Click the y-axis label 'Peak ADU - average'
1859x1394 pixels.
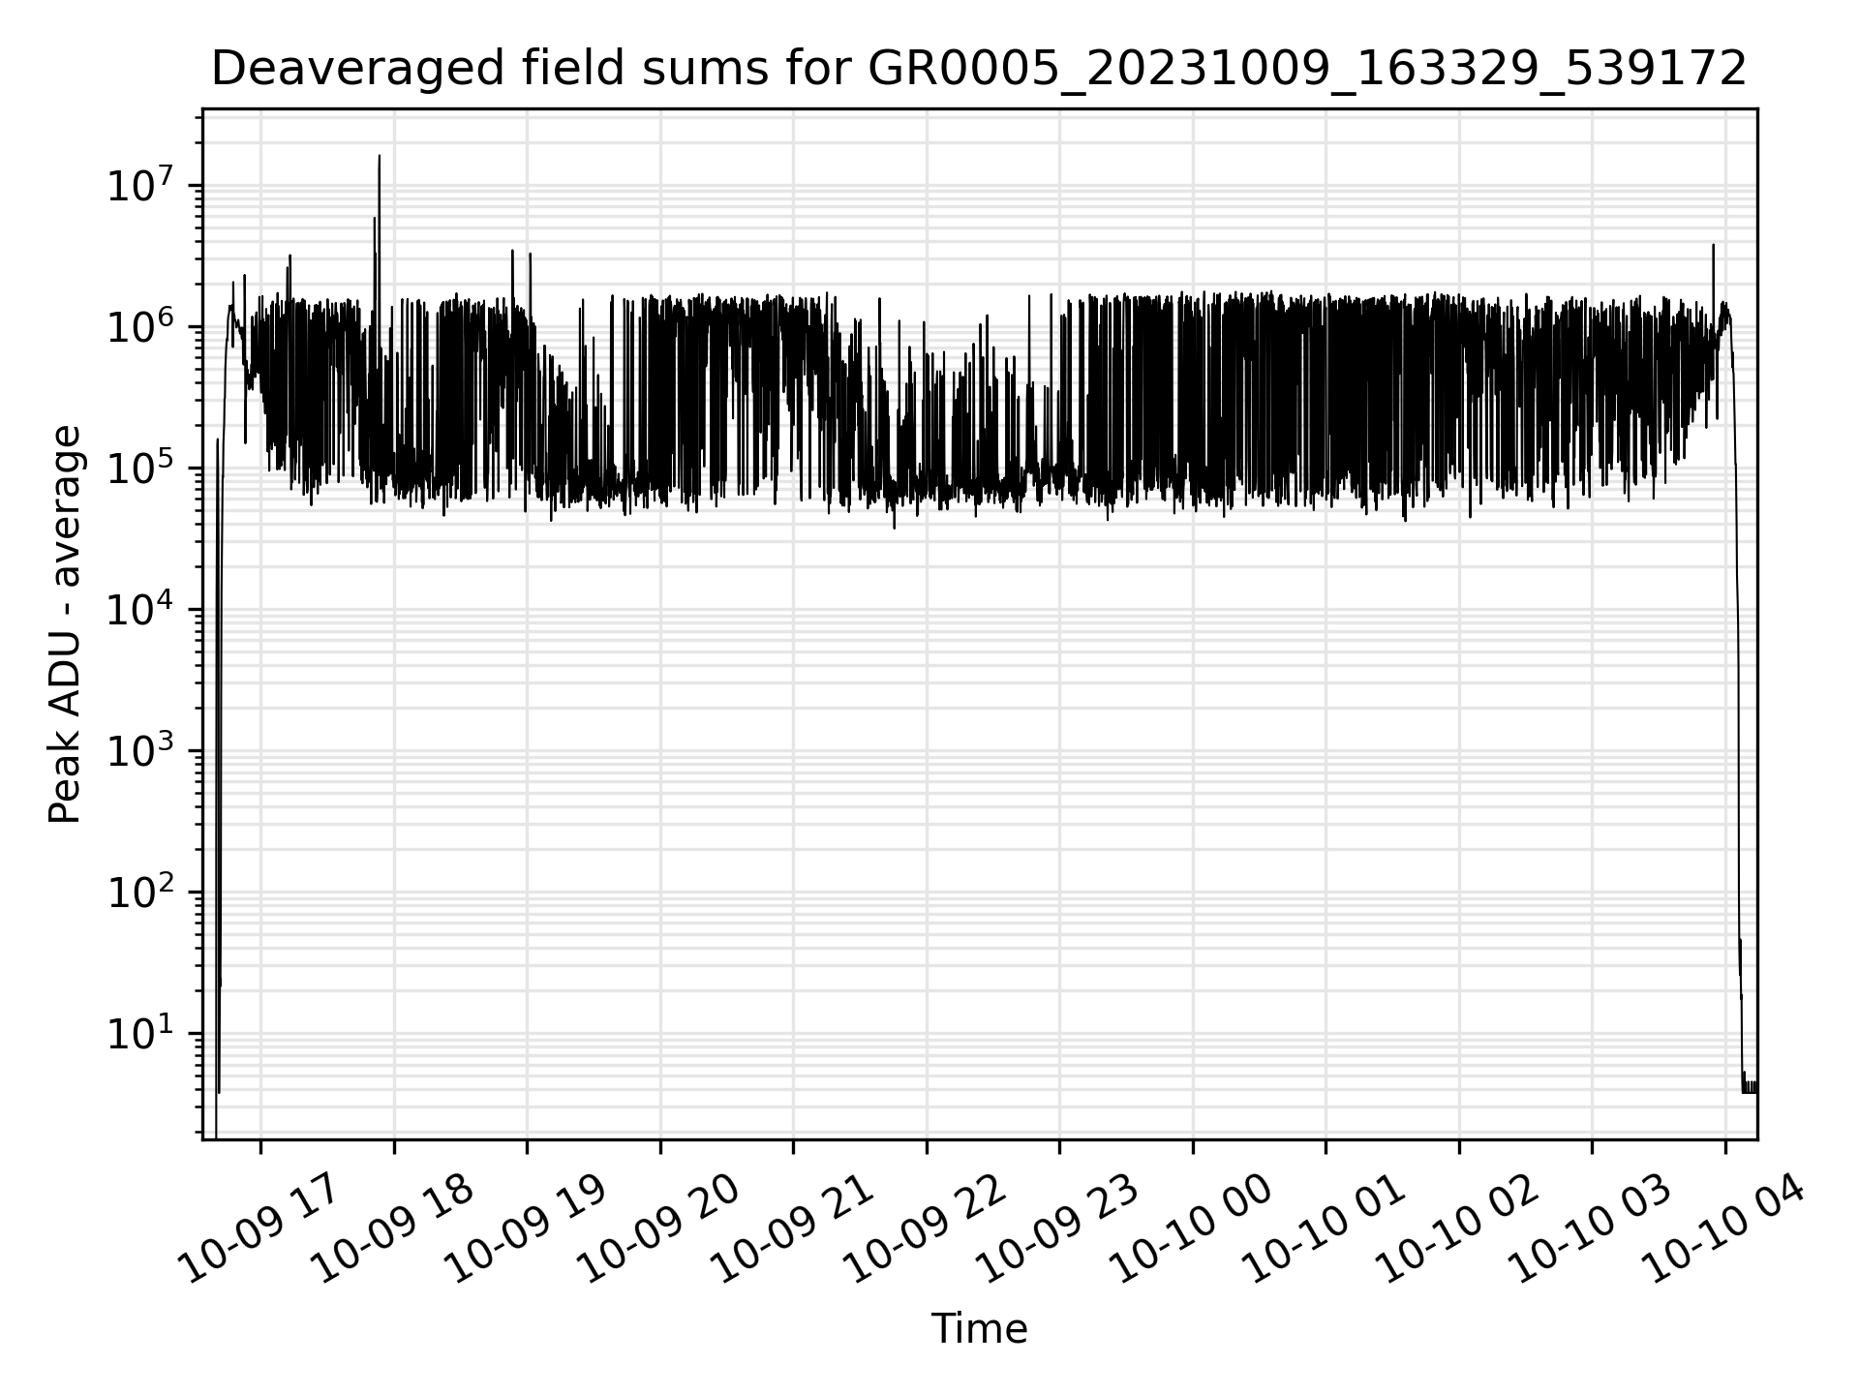click(65, 625)
